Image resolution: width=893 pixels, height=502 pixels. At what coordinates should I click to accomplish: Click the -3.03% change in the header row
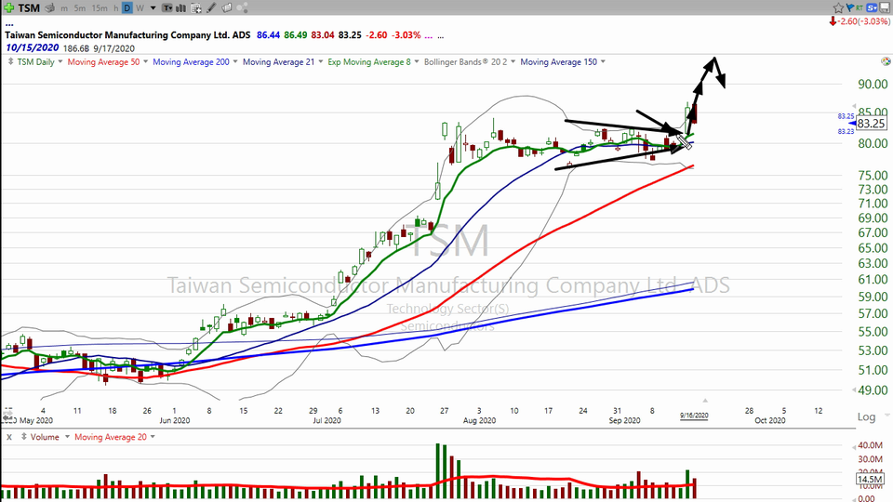pos(407,35)
